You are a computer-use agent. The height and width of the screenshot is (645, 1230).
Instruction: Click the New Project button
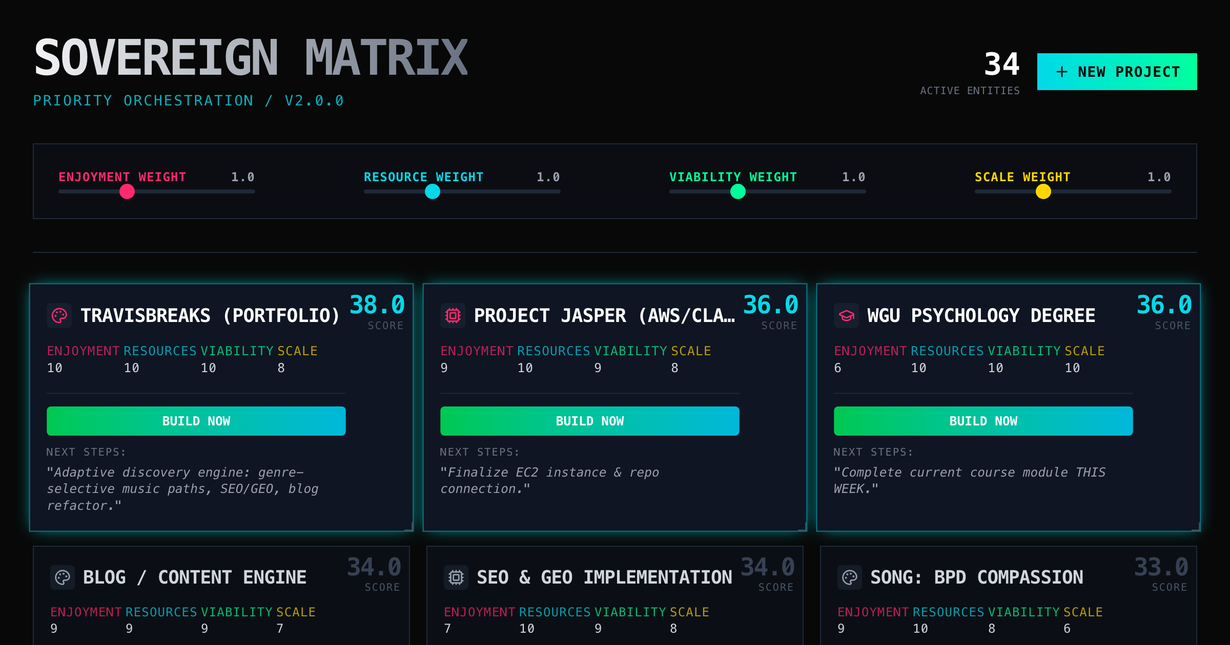(1117, 72)
